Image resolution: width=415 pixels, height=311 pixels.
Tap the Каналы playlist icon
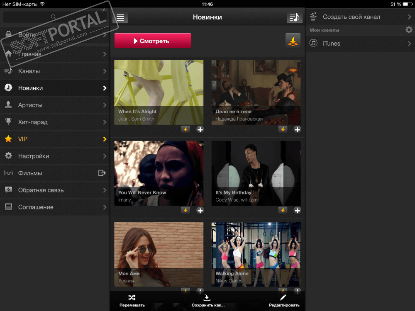click(8, 70)
